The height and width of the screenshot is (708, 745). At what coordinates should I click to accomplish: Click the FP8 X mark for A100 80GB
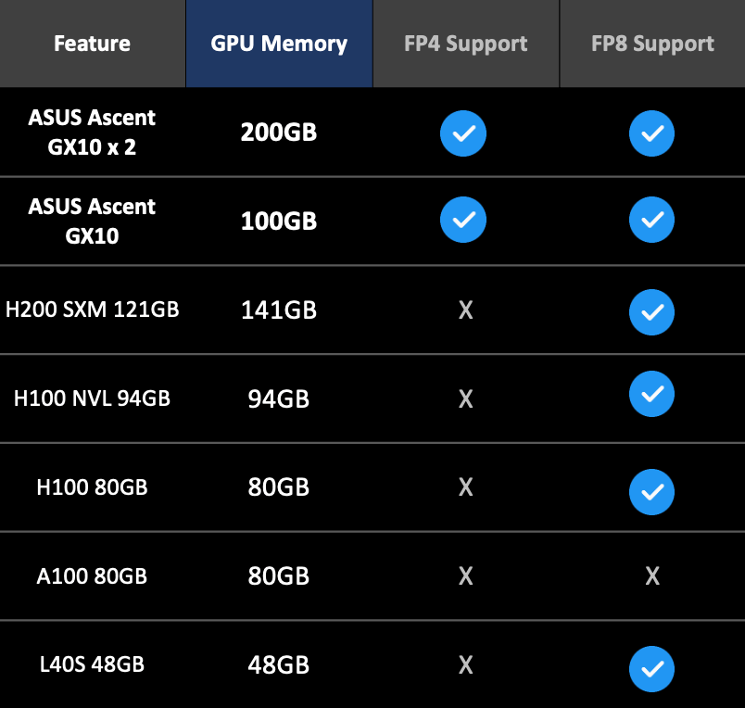coord(652,576)
